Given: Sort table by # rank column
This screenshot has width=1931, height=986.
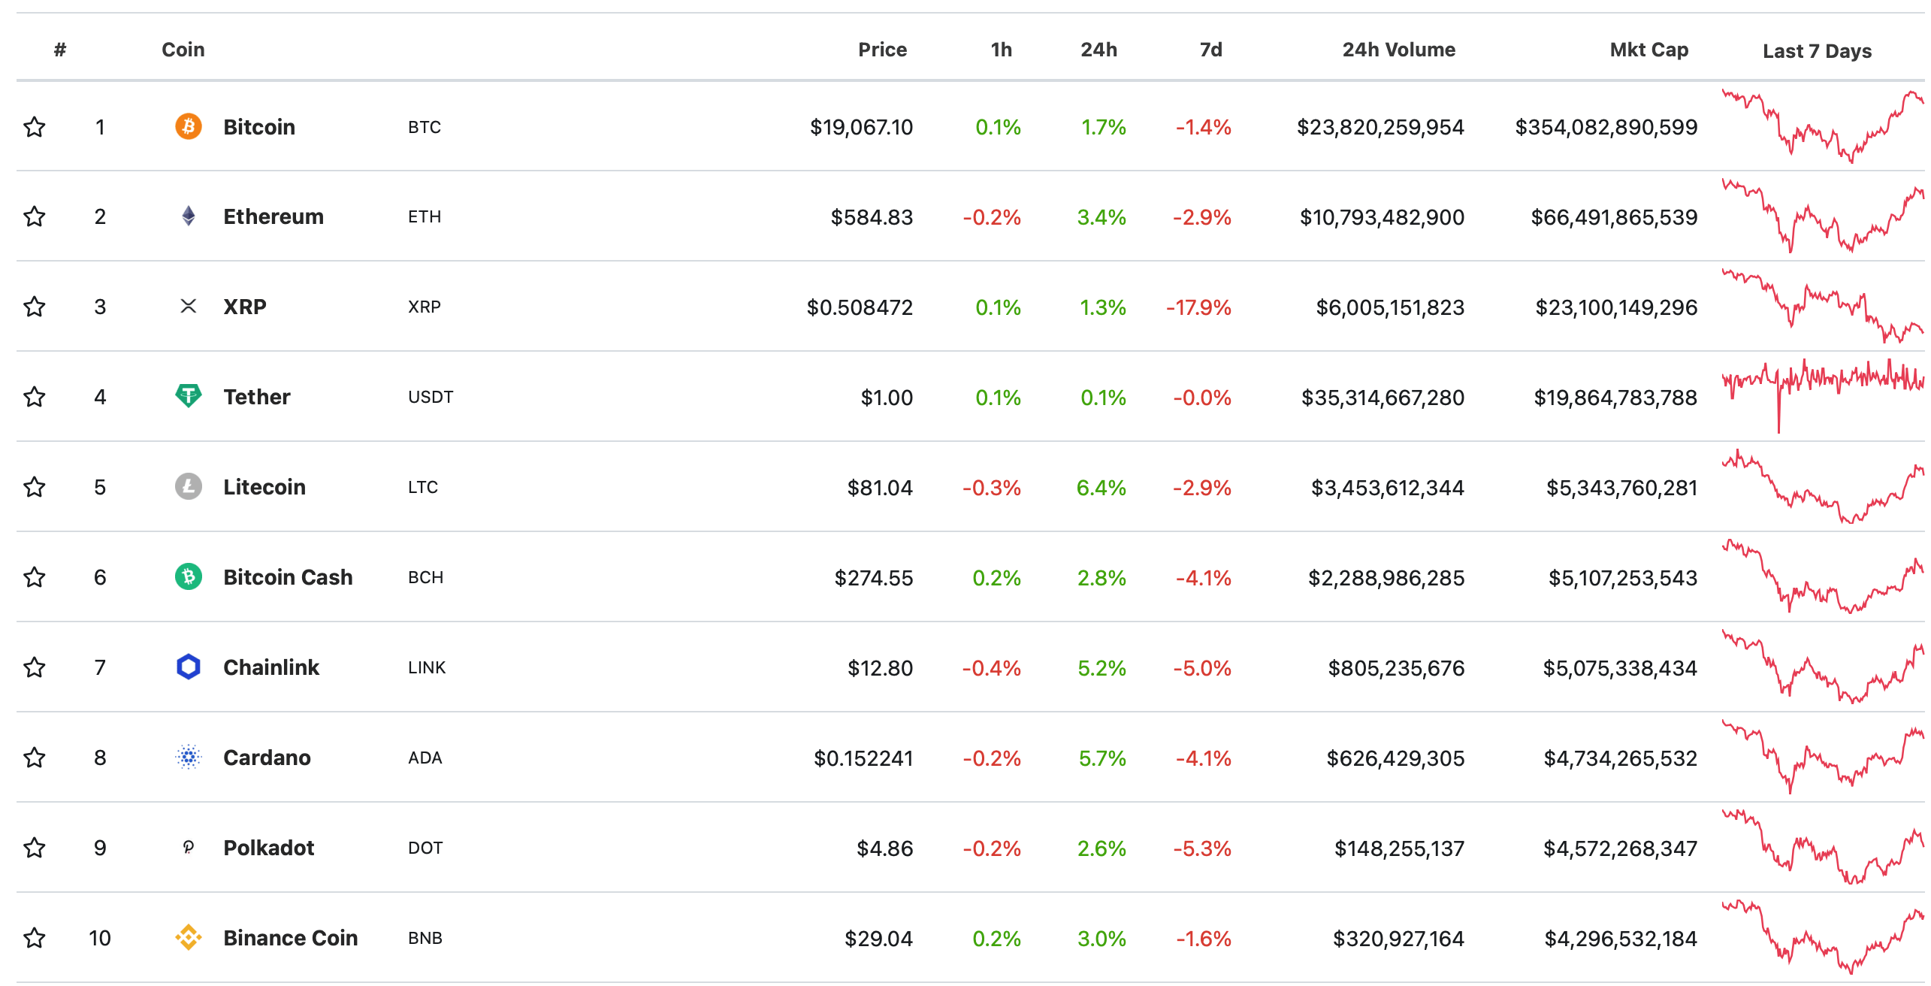Looking at the screenshot, I should pyautogui.click(x=60, y=50).
